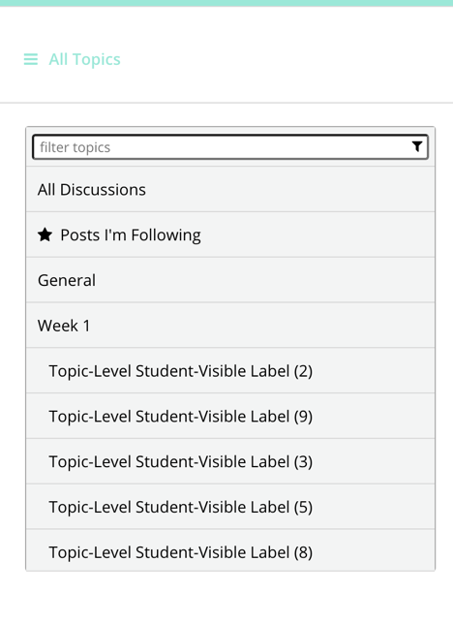
Task: Open Topic-Level Student-Visible Label (3)
Action: click(x=230, y=461)
